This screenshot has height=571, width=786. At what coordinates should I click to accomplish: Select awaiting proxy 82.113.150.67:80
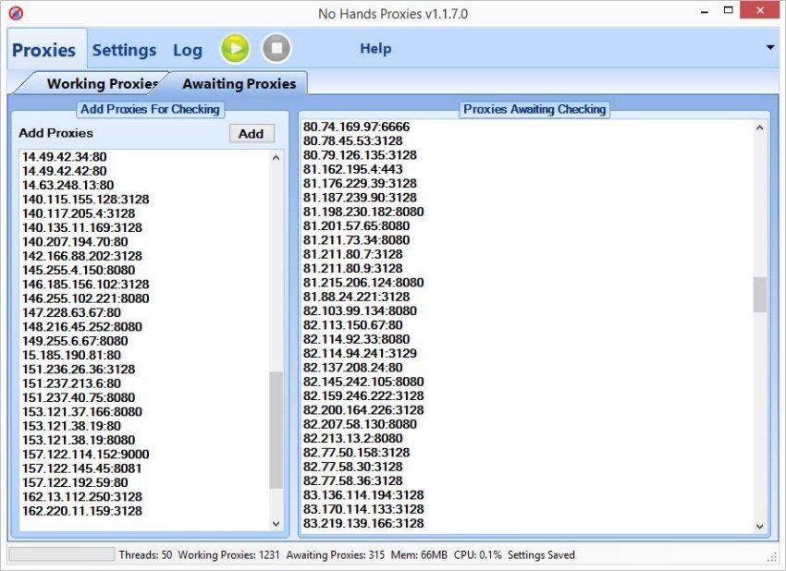point(353,325)
